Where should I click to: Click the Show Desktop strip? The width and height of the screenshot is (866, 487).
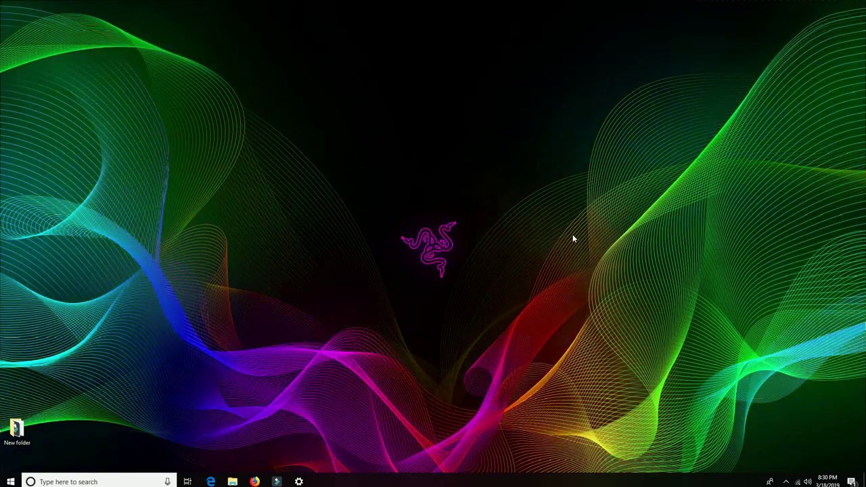[865, 482]
